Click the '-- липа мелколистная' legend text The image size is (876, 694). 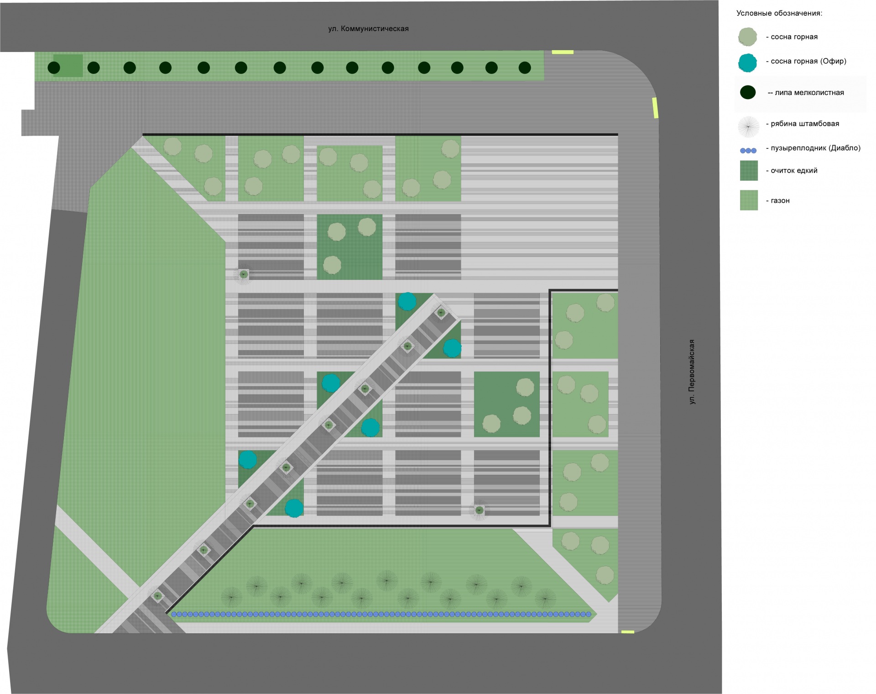point(806,93)
